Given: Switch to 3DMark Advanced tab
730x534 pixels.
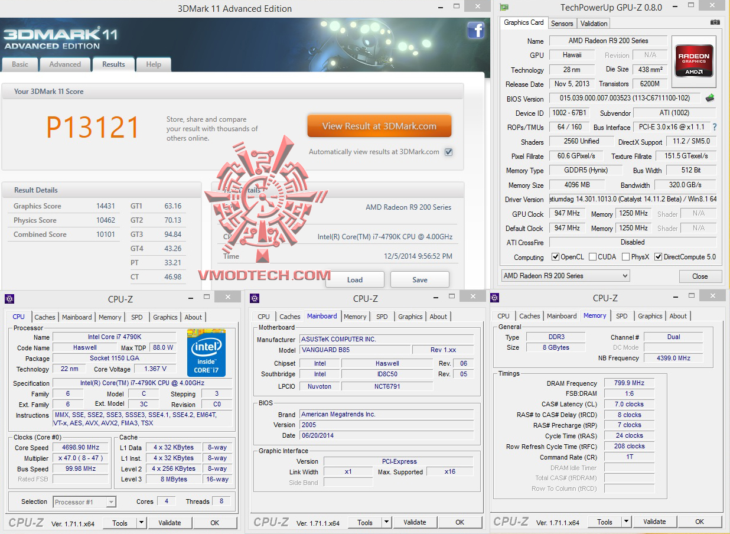Looking at the screenshot, I should 65,64.
